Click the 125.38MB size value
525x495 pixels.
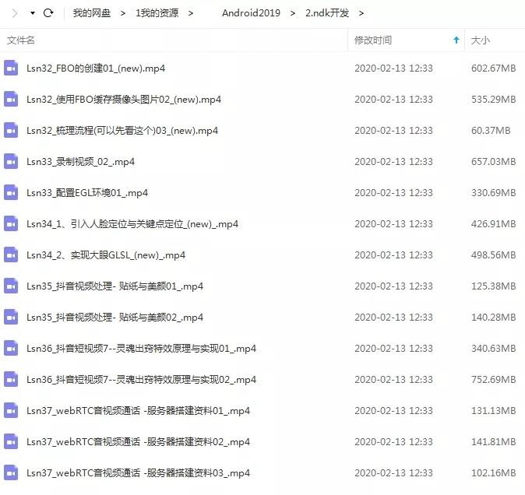click(494, 286)
